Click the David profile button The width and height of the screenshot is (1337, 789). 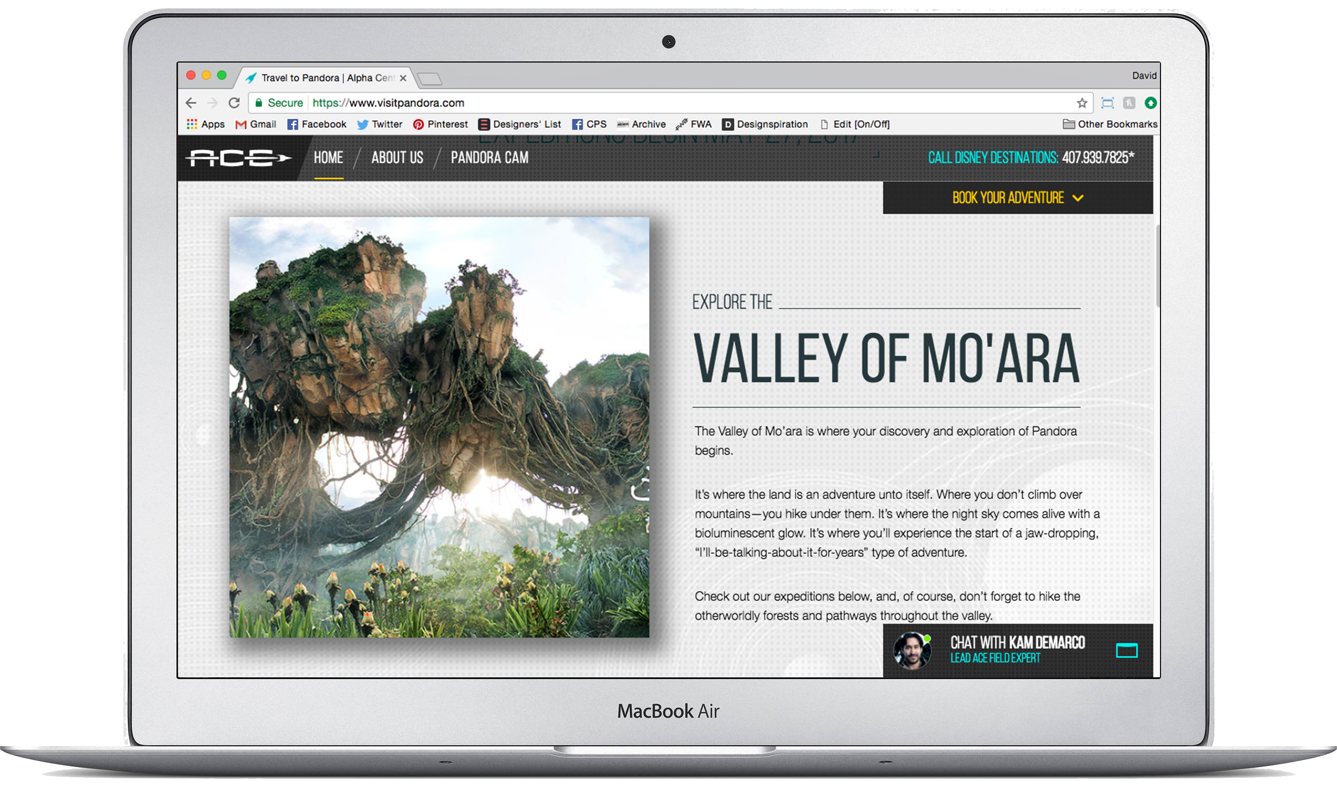tap(1144, 76)
